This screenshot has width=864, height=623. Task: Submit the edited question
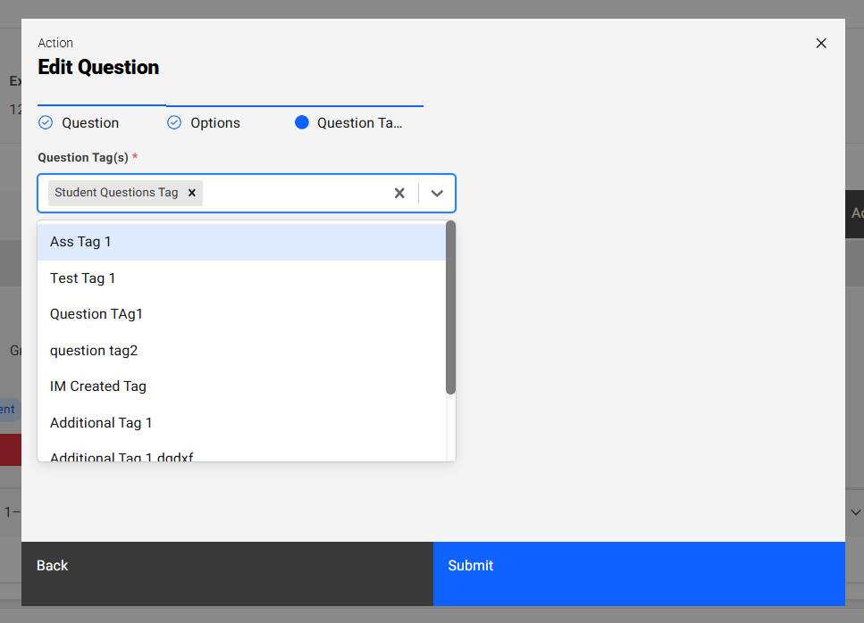click(x=639, y=566)
